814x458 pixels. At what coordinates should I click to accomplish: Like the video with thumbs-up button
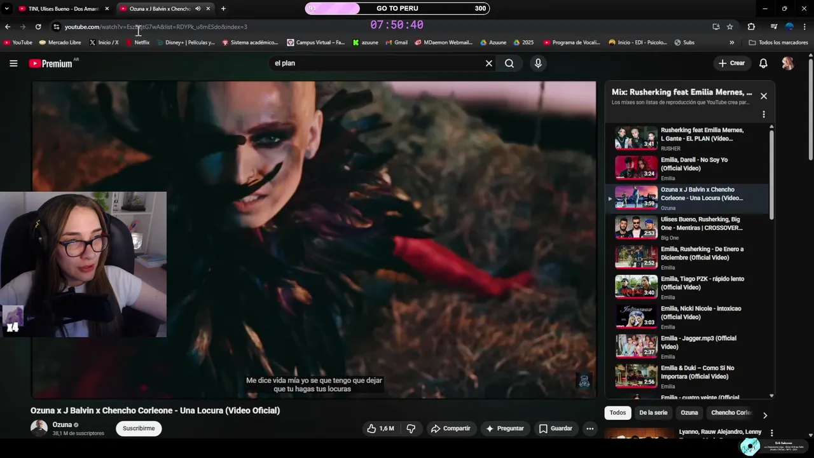coord(380,429)
